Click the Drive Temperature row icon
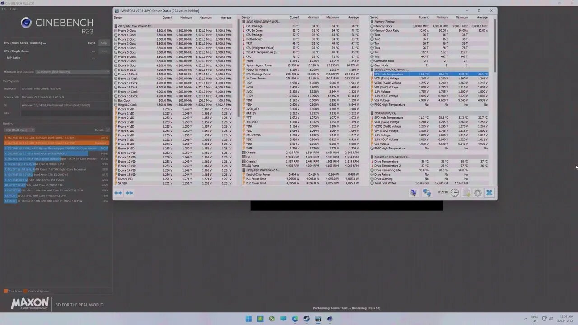This screenshot has height=325, width=578. 372,161
